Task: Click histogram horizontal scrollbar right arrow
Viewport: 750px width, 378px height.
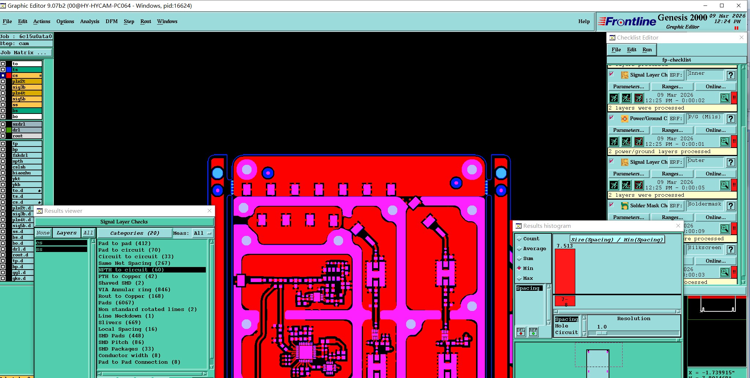Action: point(679,311)
